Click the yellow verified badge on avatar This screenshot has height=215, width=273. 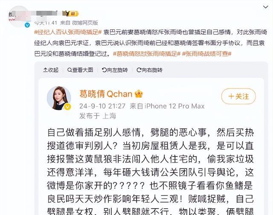coord(67,107)
